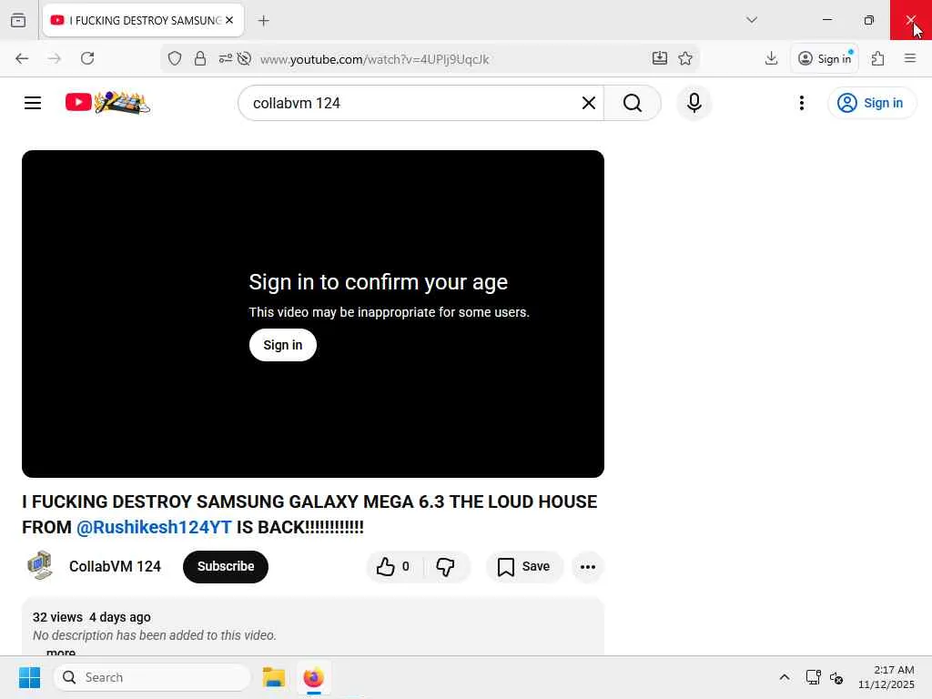Click the autoplay blocked icon
Viewport: 932px width, 699px height.
244,58
